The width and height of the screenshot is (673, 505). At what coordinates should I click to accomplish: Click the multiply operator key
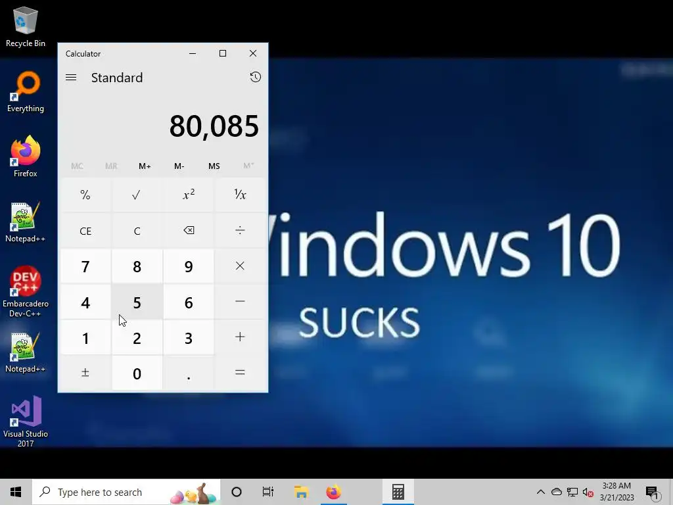coord(240,266)
